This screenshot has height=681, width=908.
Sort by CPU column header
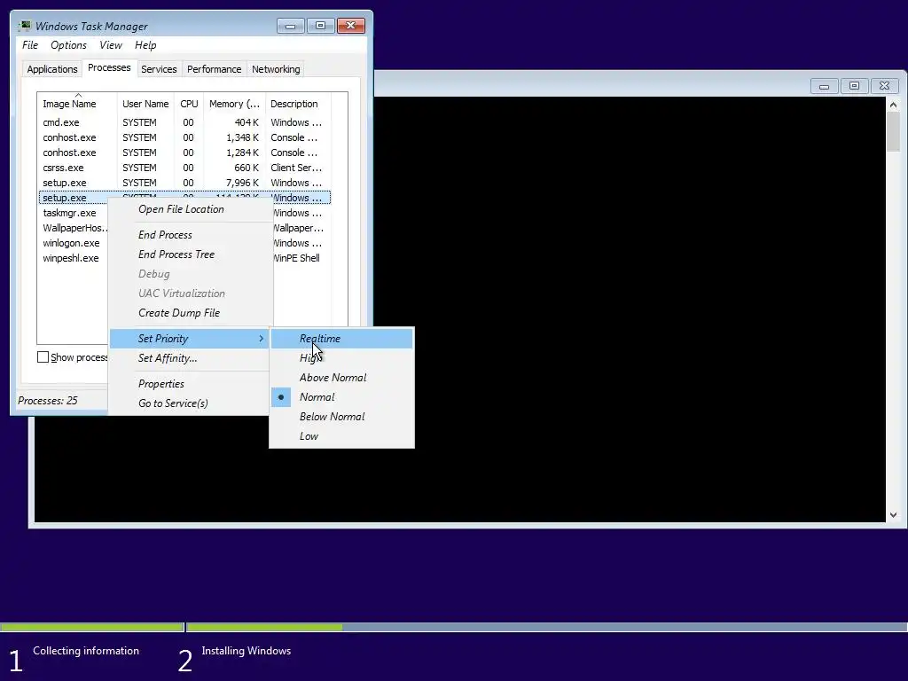(x=189, y=104)
